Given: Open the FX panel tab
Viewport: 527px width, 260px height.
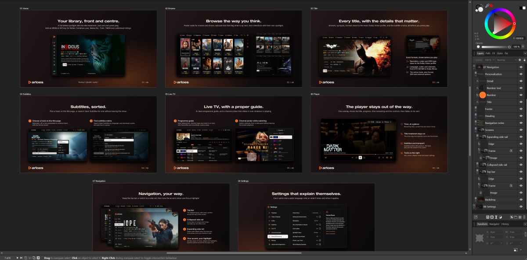Looking at the screenshot, I should 494,53.
